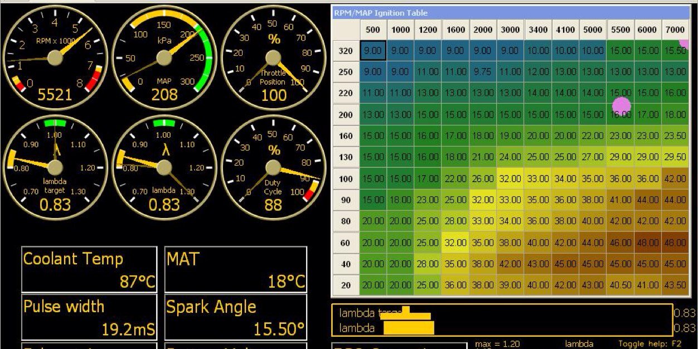Select the 220 kPa row header
The height and width of the screenshot is (349, 698).
346,93
